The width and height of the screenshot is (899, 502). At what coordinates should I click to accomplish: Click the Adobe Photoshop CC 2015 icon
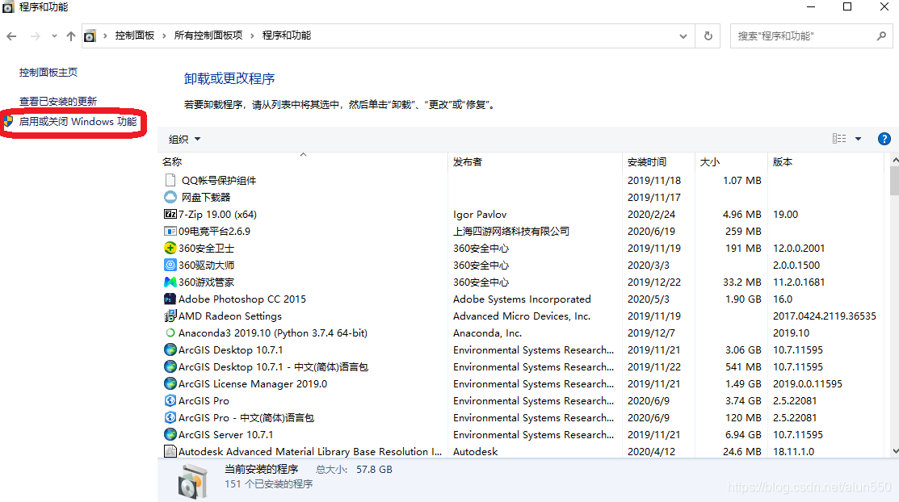pyautogui.click(x=170, y=299)
